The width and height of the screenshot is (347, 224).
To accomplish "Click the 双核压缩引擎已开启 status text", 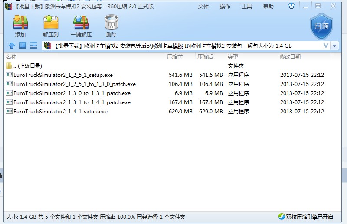I will [x=309, y=217].
